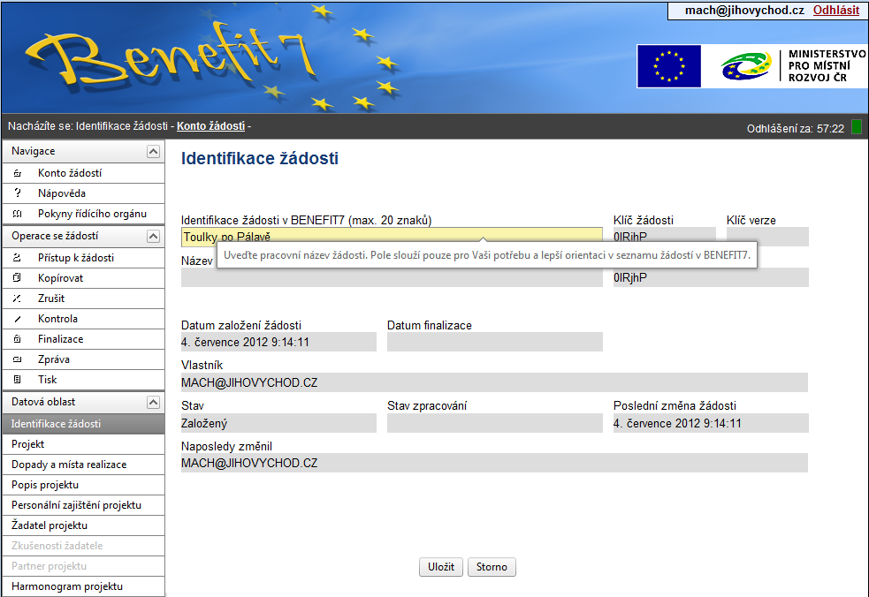Click the Datum finalizace empty field

point(495,343)
